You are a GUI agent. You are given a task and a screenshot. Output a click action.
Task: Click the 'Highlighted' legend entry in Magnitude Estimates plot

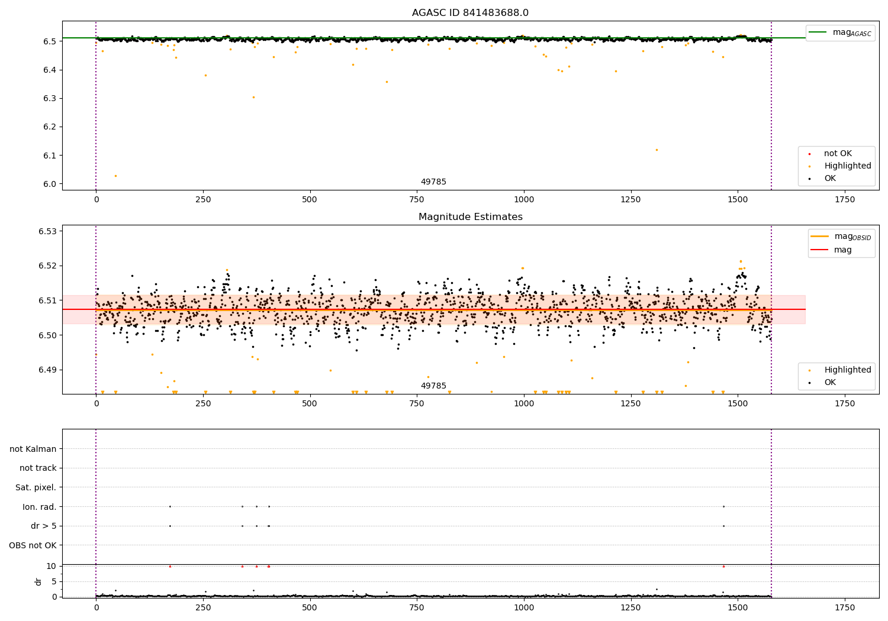point(847,370)
